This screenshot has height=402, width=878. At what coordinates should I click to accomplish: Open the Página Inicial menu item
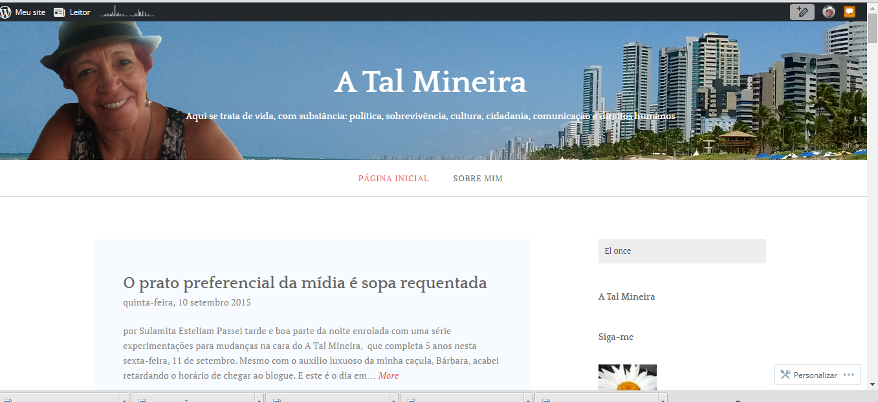point(393,179)
